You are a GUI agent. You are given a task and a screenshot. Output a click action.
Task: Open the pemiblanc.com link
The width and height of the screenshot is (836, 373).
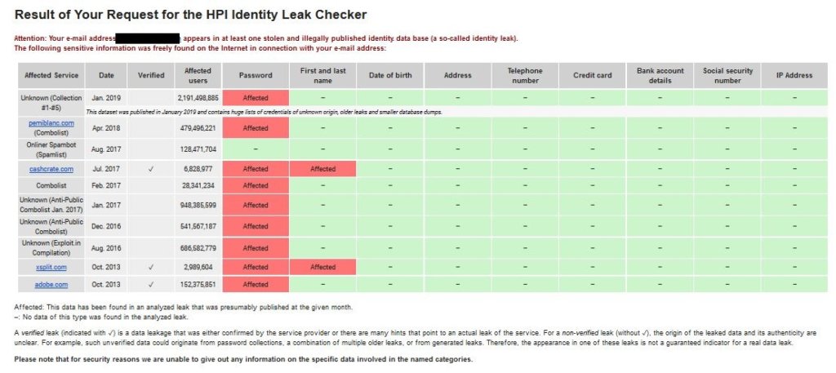pyautogui.click(x=50, y=122)
